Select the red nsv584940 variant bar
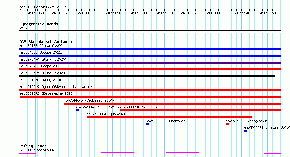This screenshot has width=290, height=157. pos(150,69)
